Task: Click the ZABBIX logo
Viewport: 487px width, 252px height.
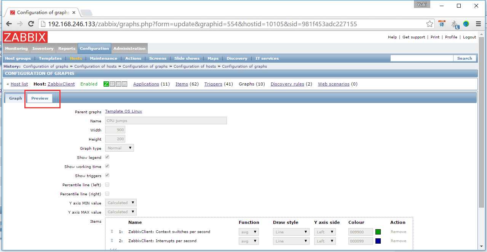Action: point(25,37)
